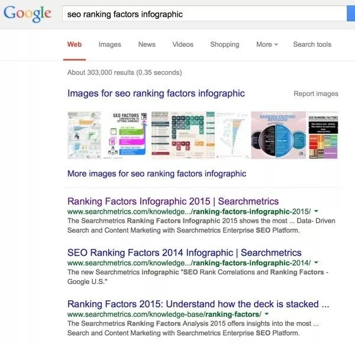Open the Videos tab
This screenshot has height=344, width=355.
pyautogui.click(x=183, y=44)
